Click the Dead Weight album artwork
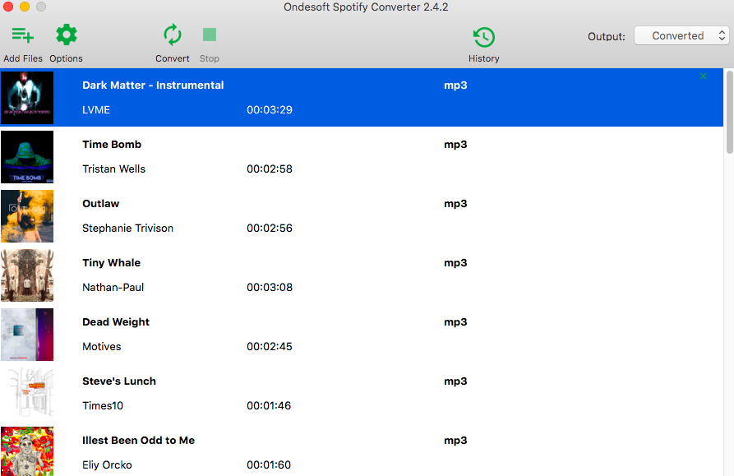734x476 pixels. pos(27,335)
